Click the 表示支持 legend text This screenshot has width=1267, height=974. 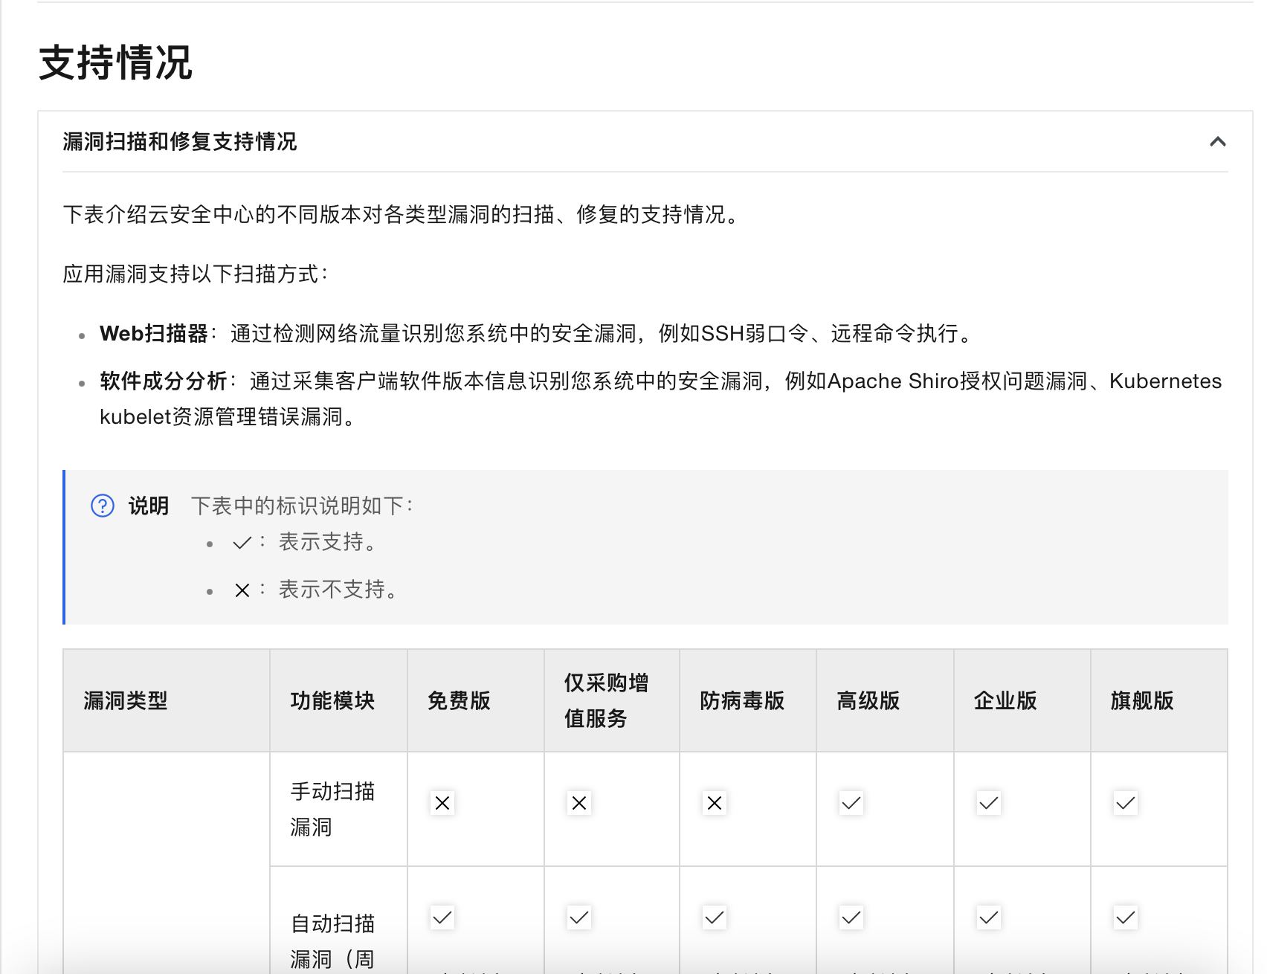[328, 542]
